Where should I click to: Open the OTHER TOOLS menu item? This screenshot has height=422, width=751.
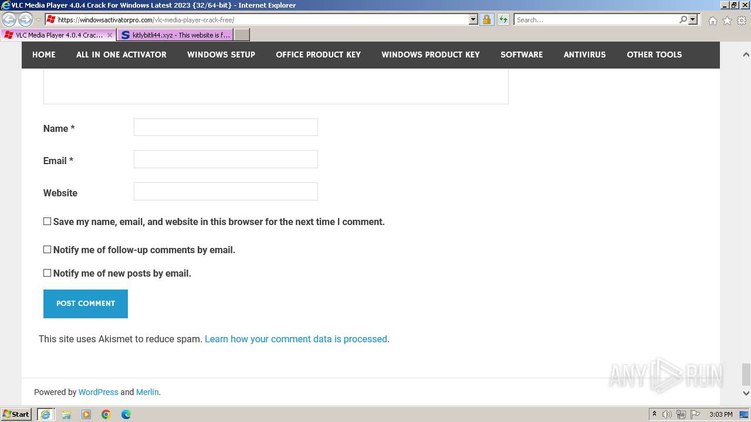(654, 55)
